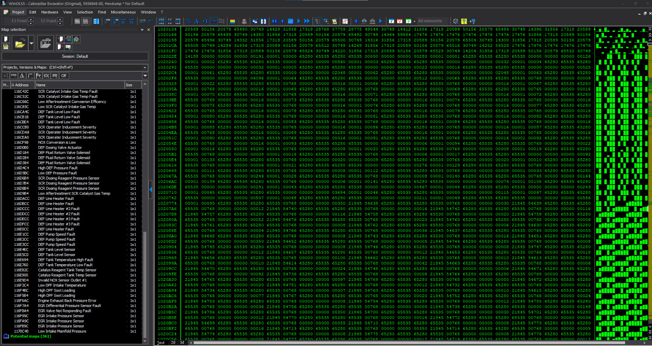Open dropdown arrow beside the open-folder icon

(x=31, y=43)
